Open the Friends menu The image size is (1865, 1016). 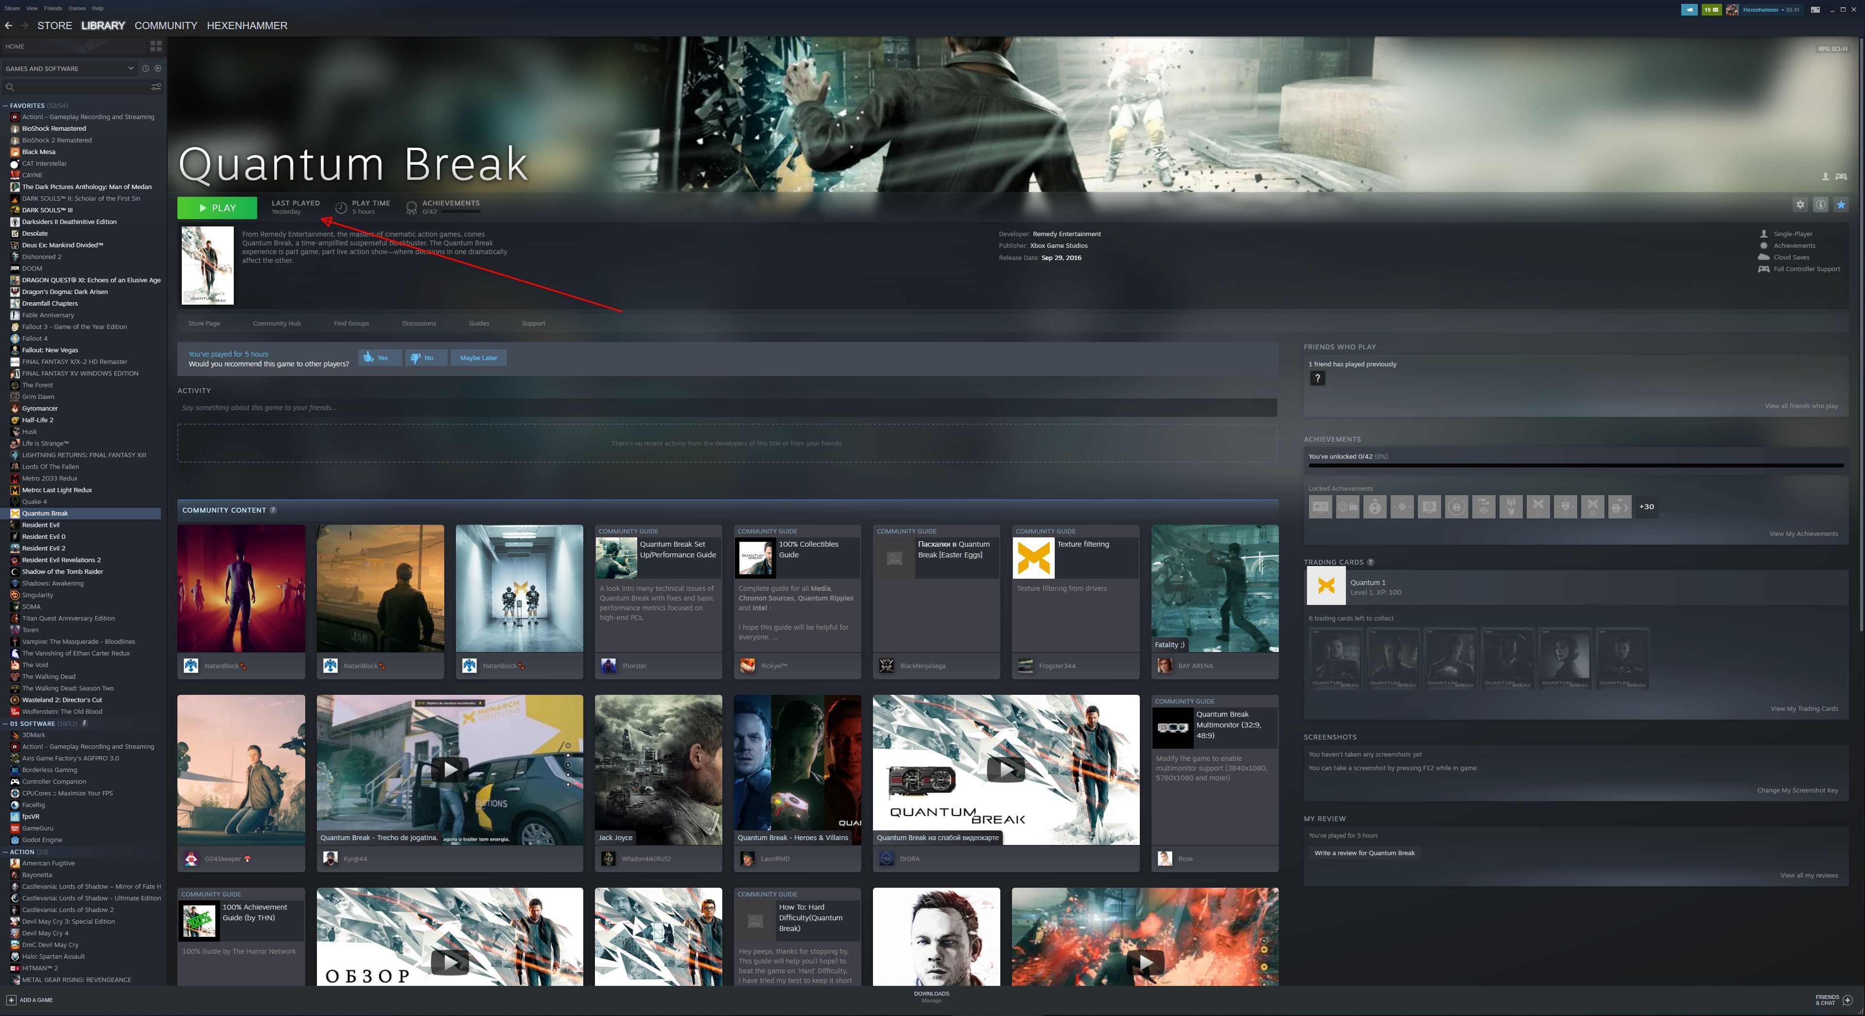click(53, 8)
